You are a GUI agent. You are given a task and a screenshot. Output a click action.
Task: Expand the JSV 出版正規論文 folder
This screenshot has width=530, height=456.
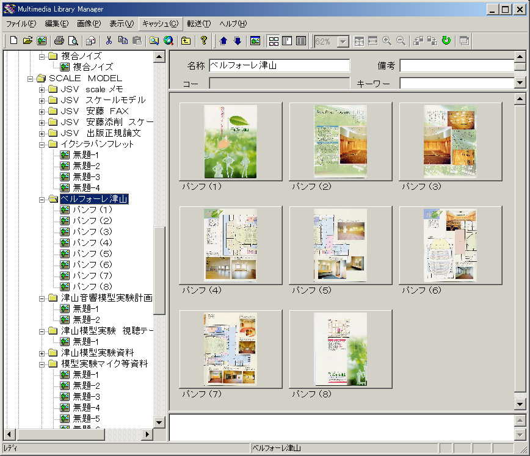(42, 134)
